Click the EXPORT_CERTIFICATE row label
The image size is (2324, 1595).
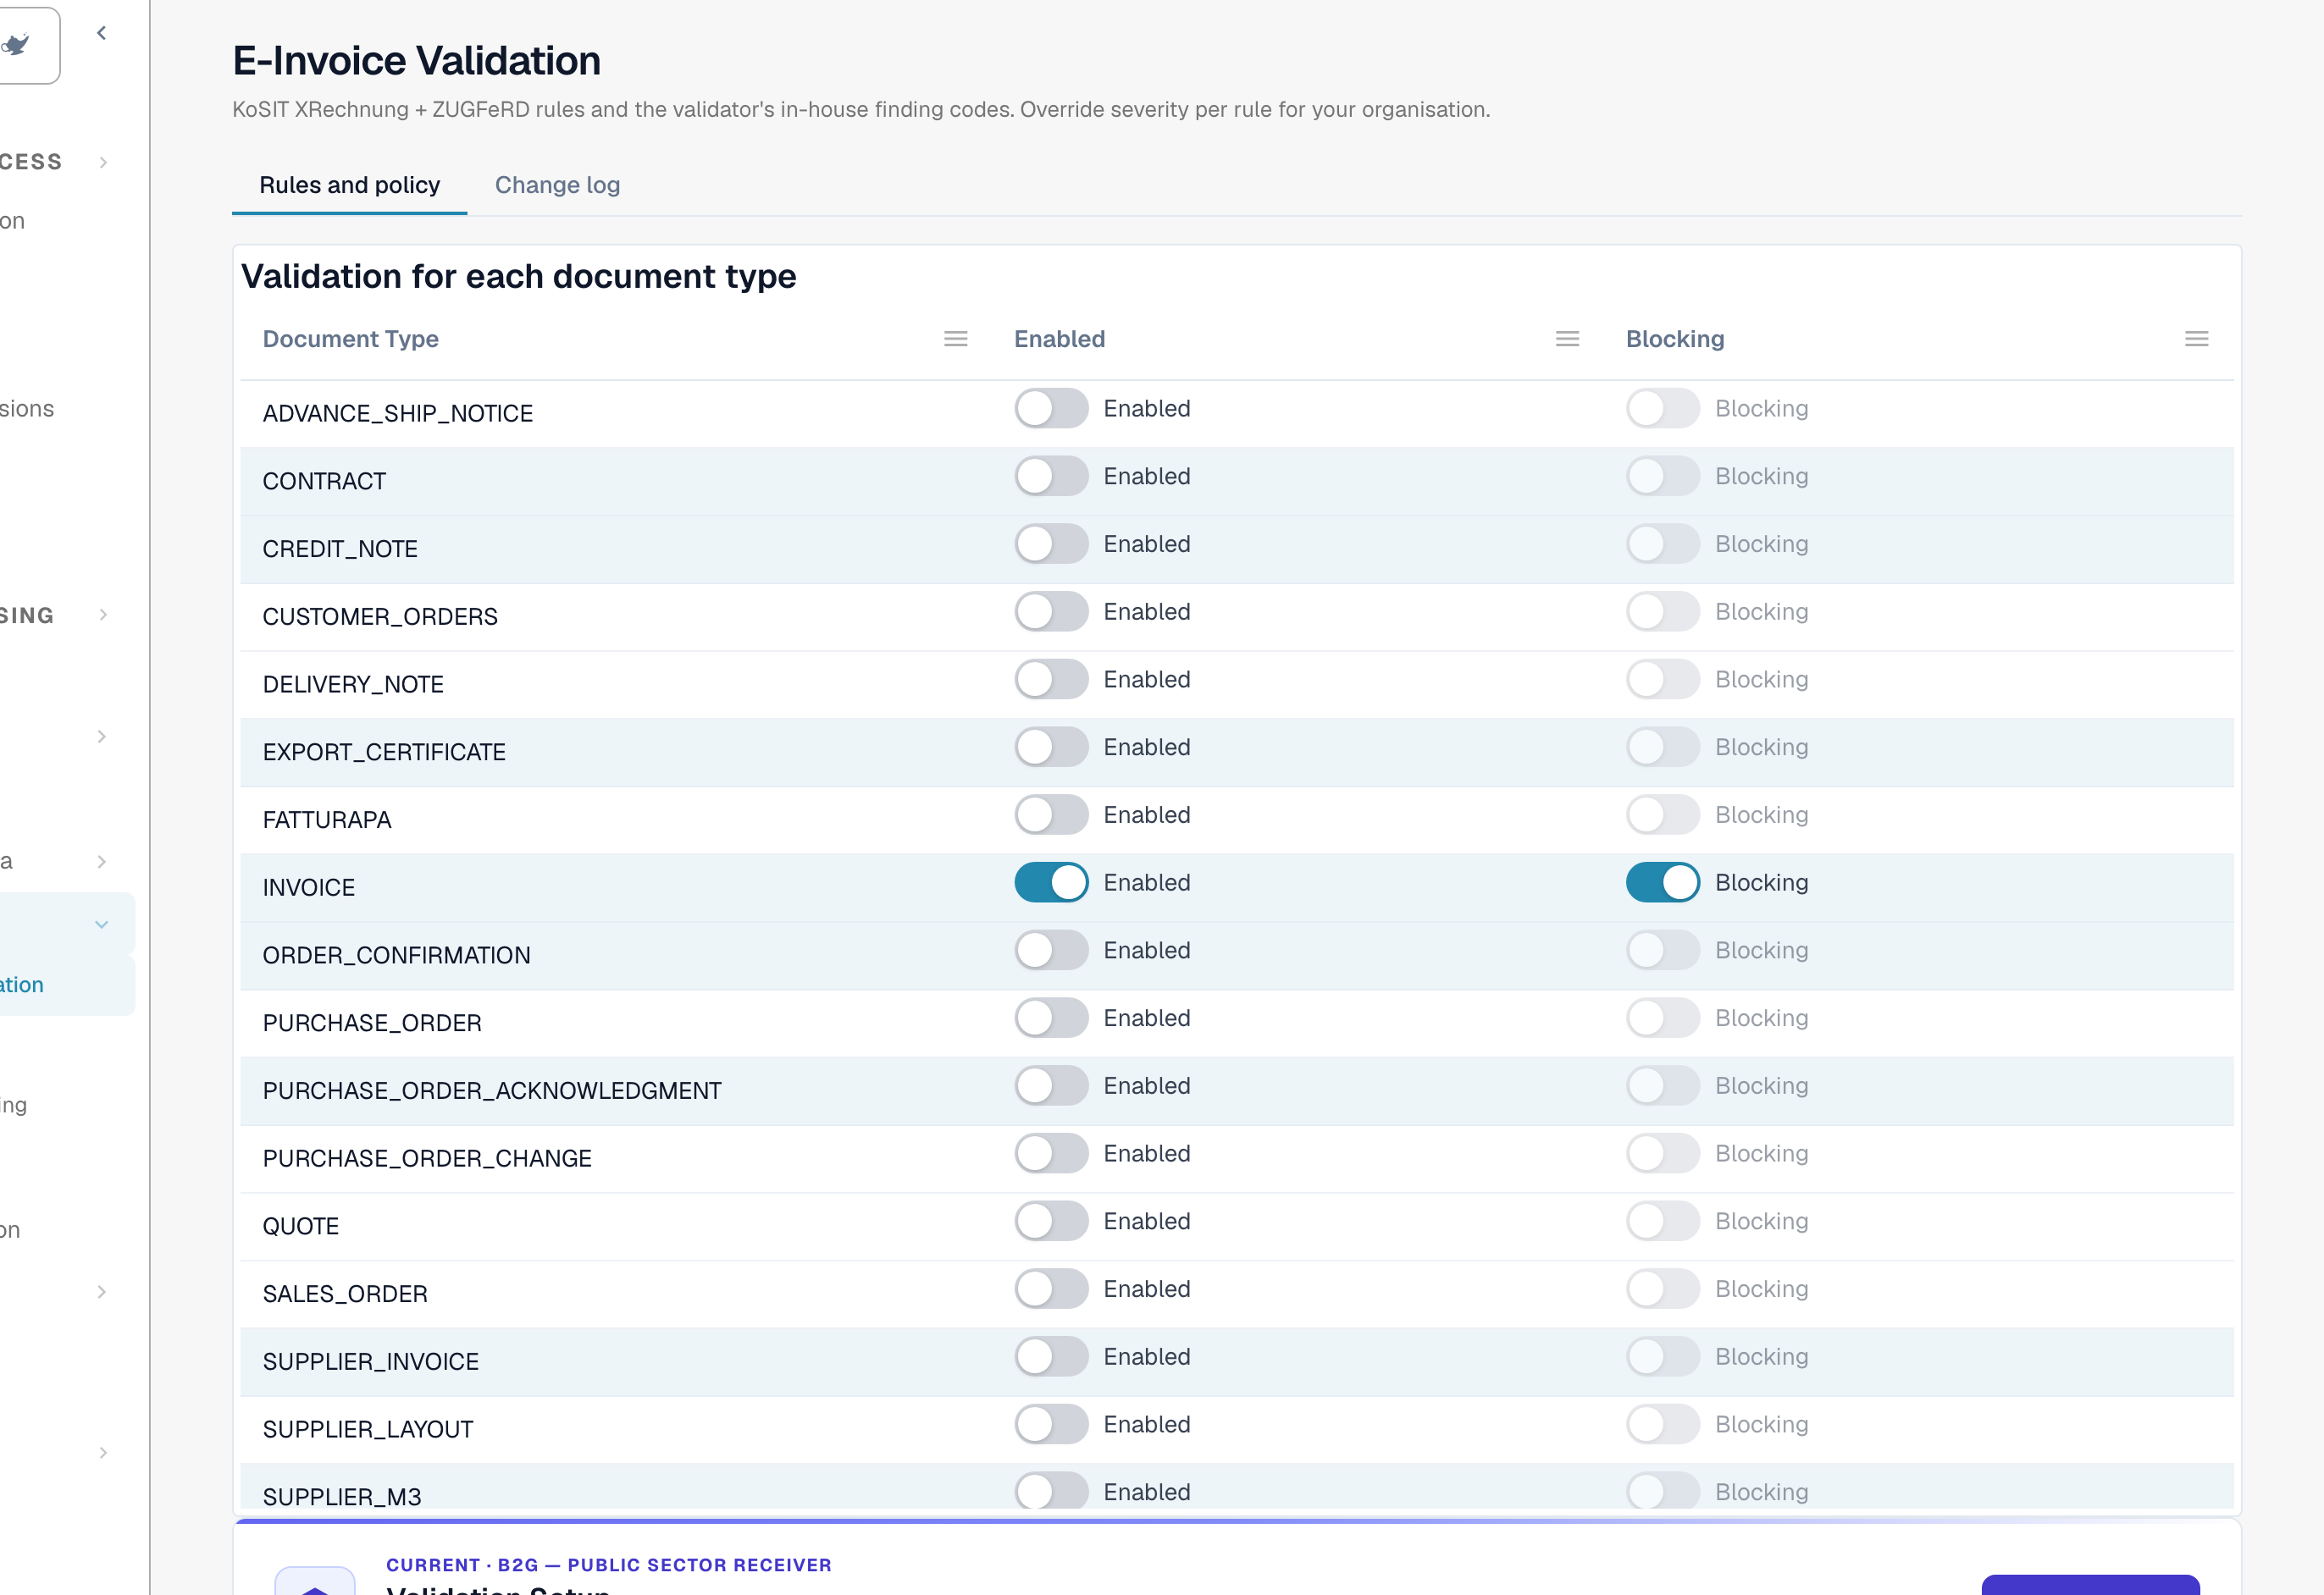(384, 752)
